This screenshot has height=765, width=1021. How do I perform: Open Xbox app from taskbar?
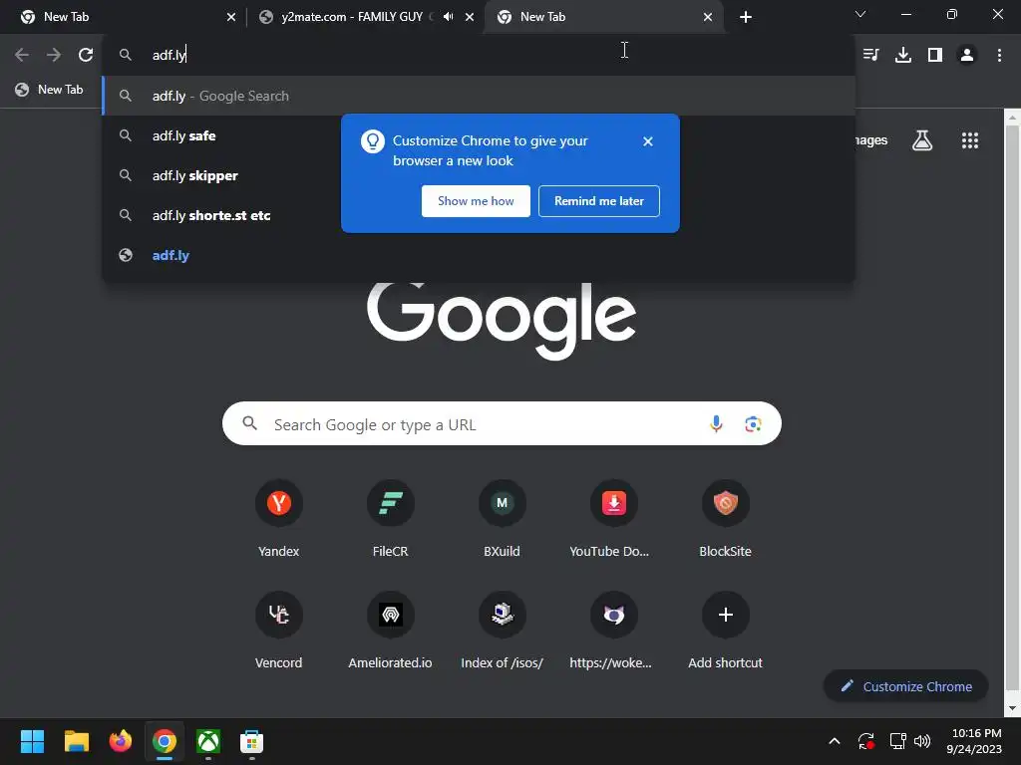point(208,741)
